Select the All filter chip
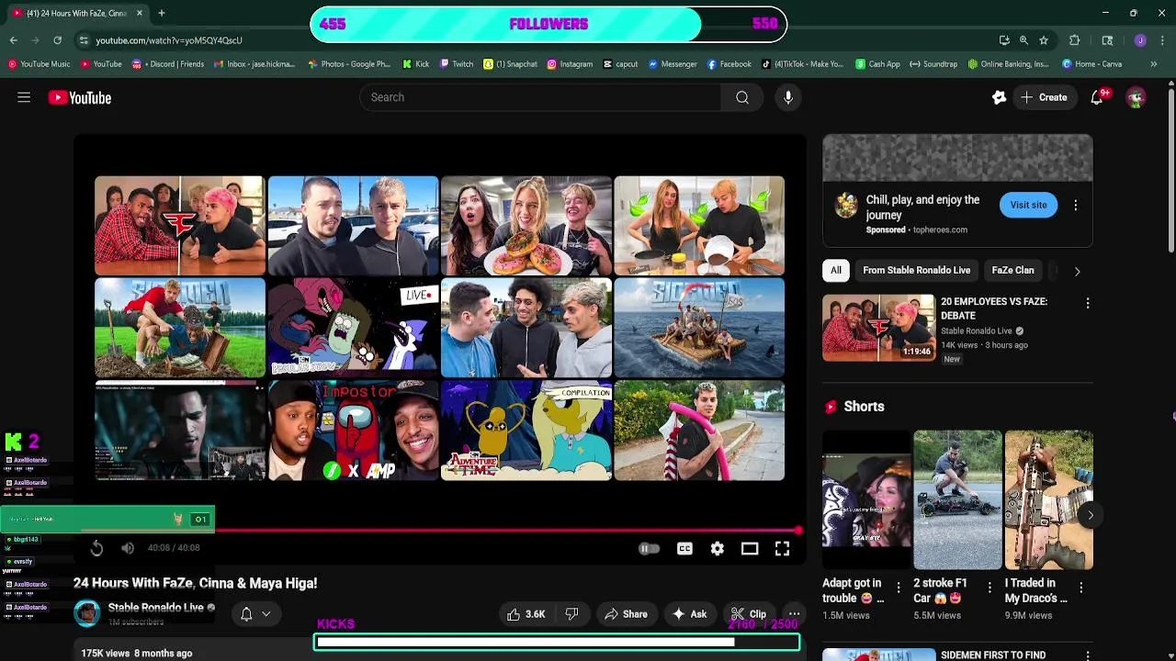 point(836,271)
